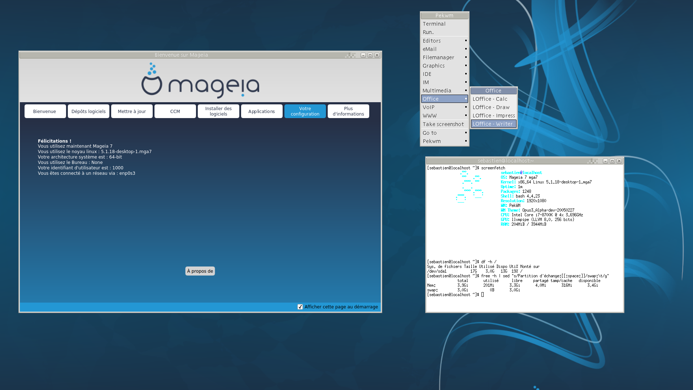Image resolution: width=693 pixels, height=390 pixels.
Task: Expand the IDE submenu
Action: click(445, 74)
